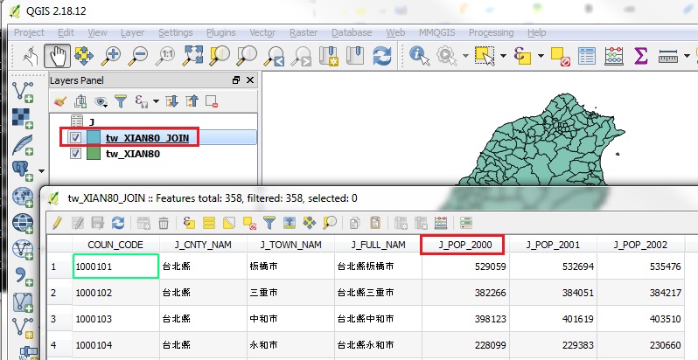Click Manage Layer Visibility eye icon

(101, 101)
